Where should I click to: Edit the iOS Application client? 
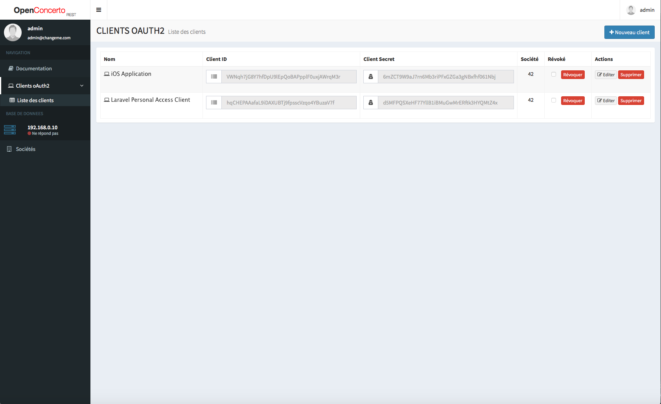tap(606, 75)
